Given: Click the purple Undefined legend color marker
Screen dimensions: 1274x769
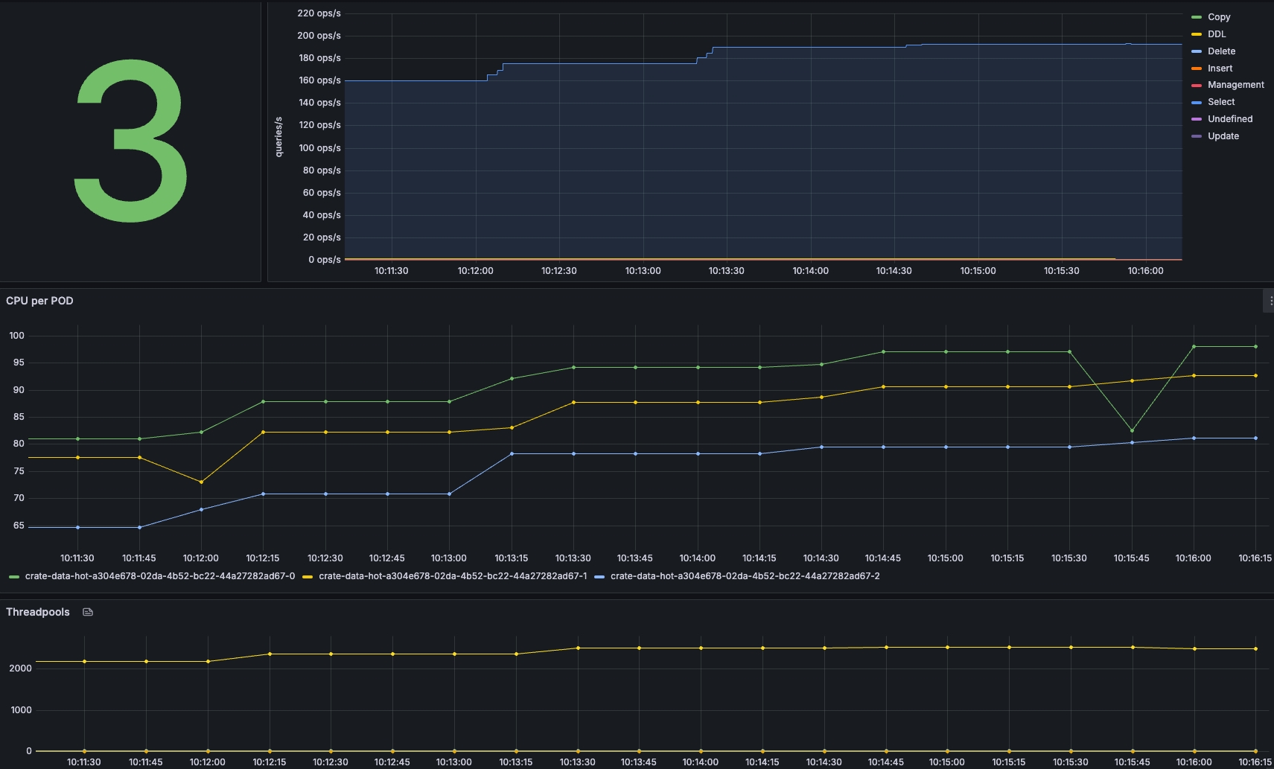Looking at the screenshot, I should [1196, 119].
